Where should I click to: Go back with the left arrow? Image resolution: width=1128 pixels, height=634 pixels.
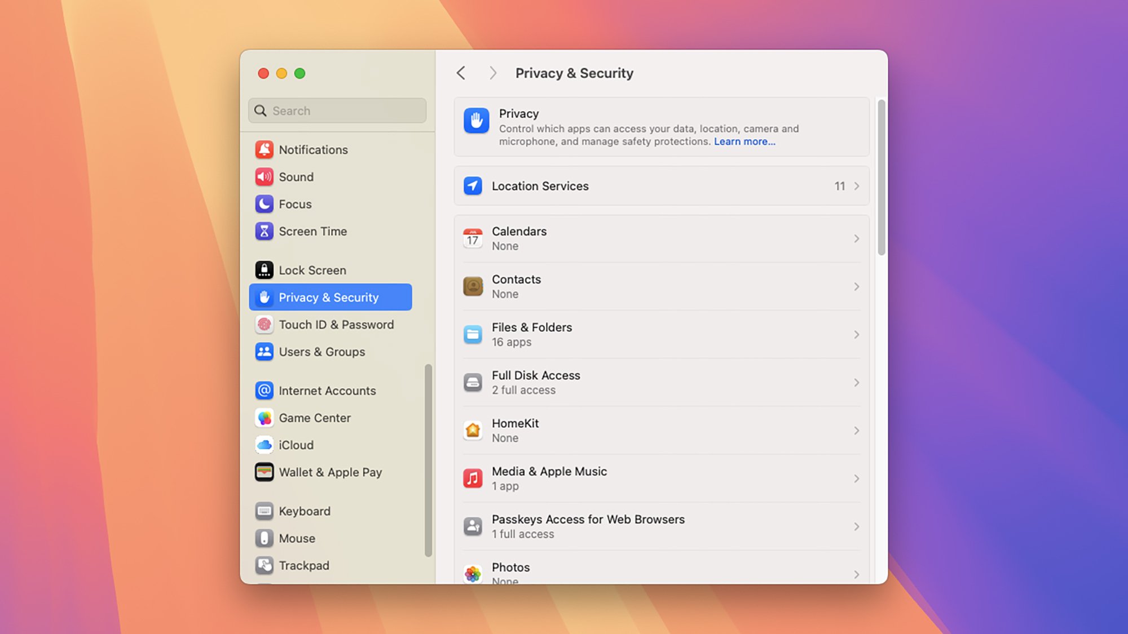click(461, 73)
